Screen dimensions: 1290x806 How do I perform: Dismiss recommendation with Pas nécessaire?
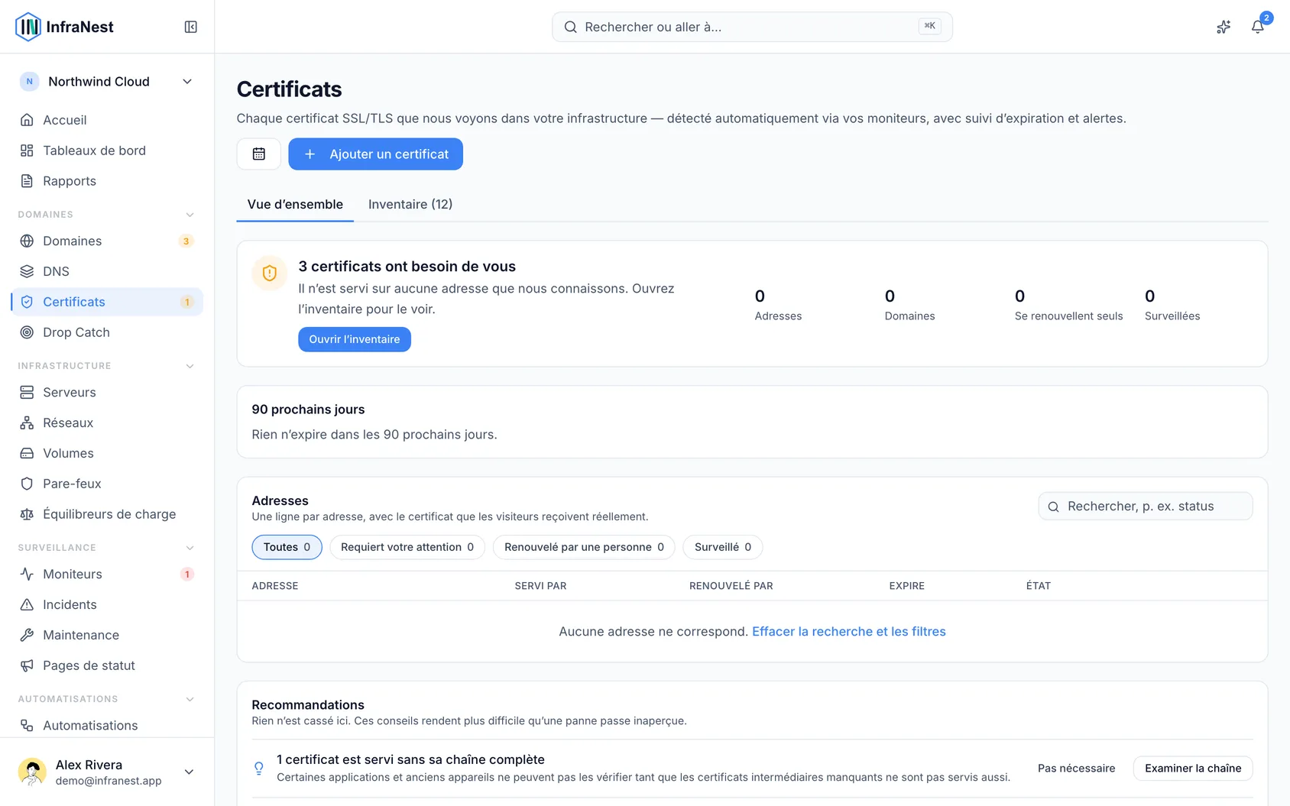(x=1076, y=769)
